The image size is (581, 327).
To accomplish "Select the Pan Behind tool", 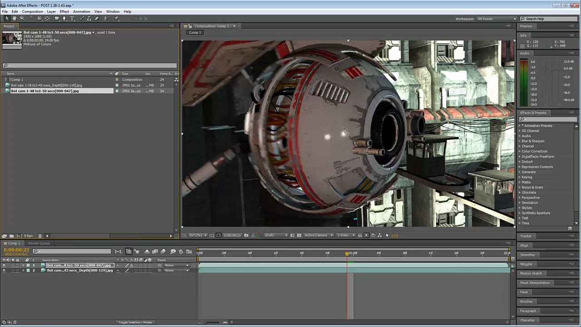I will [47, 19].
